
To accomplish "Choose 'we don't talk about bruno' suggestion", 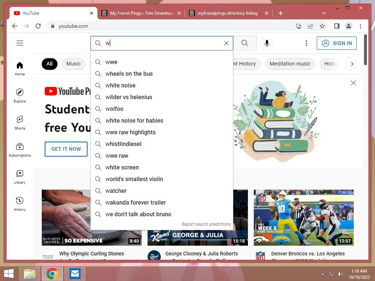I will pos(161,214).
